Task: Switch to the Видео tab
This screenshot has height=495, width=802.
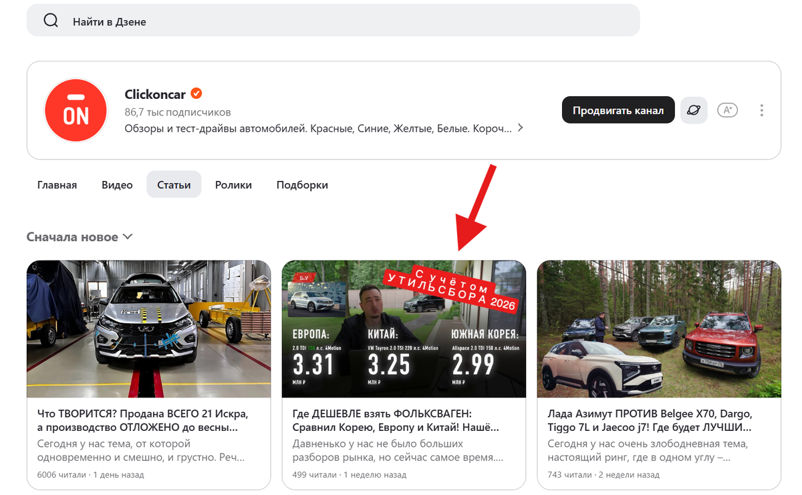Action: [117, 185]
